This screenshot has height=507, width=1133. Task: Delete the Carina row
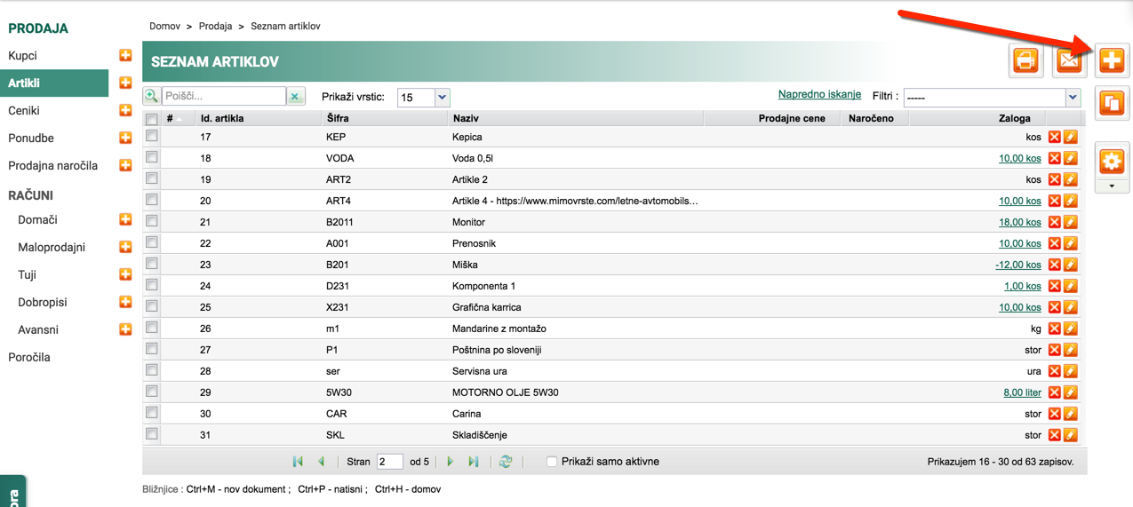(1055, 414)
